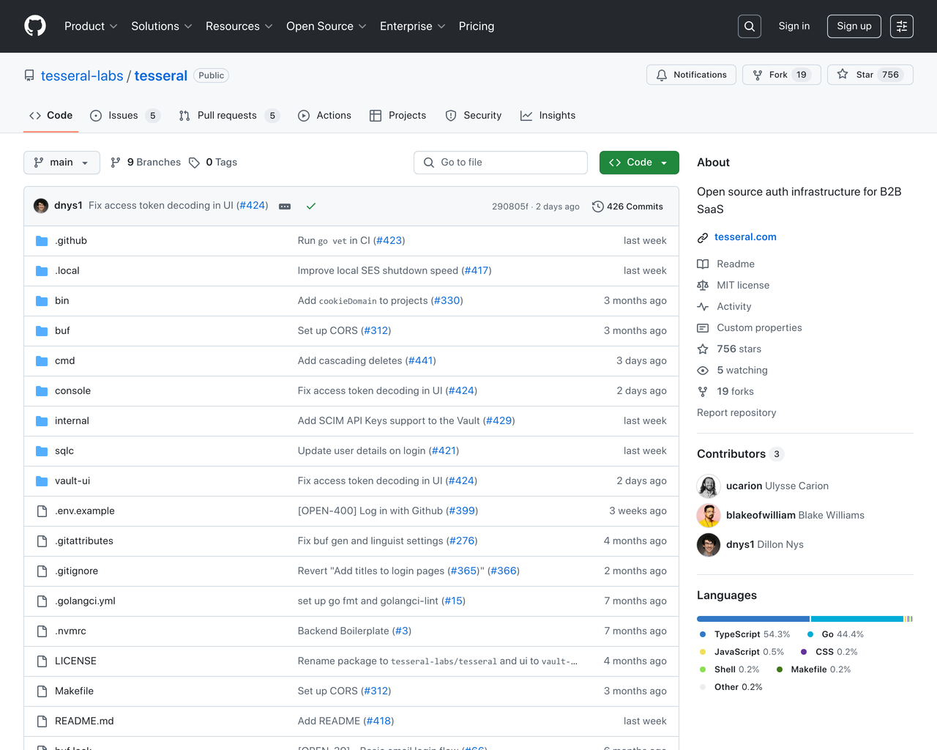
Task: Open the GitHub home logo
Action: point(35,26)
